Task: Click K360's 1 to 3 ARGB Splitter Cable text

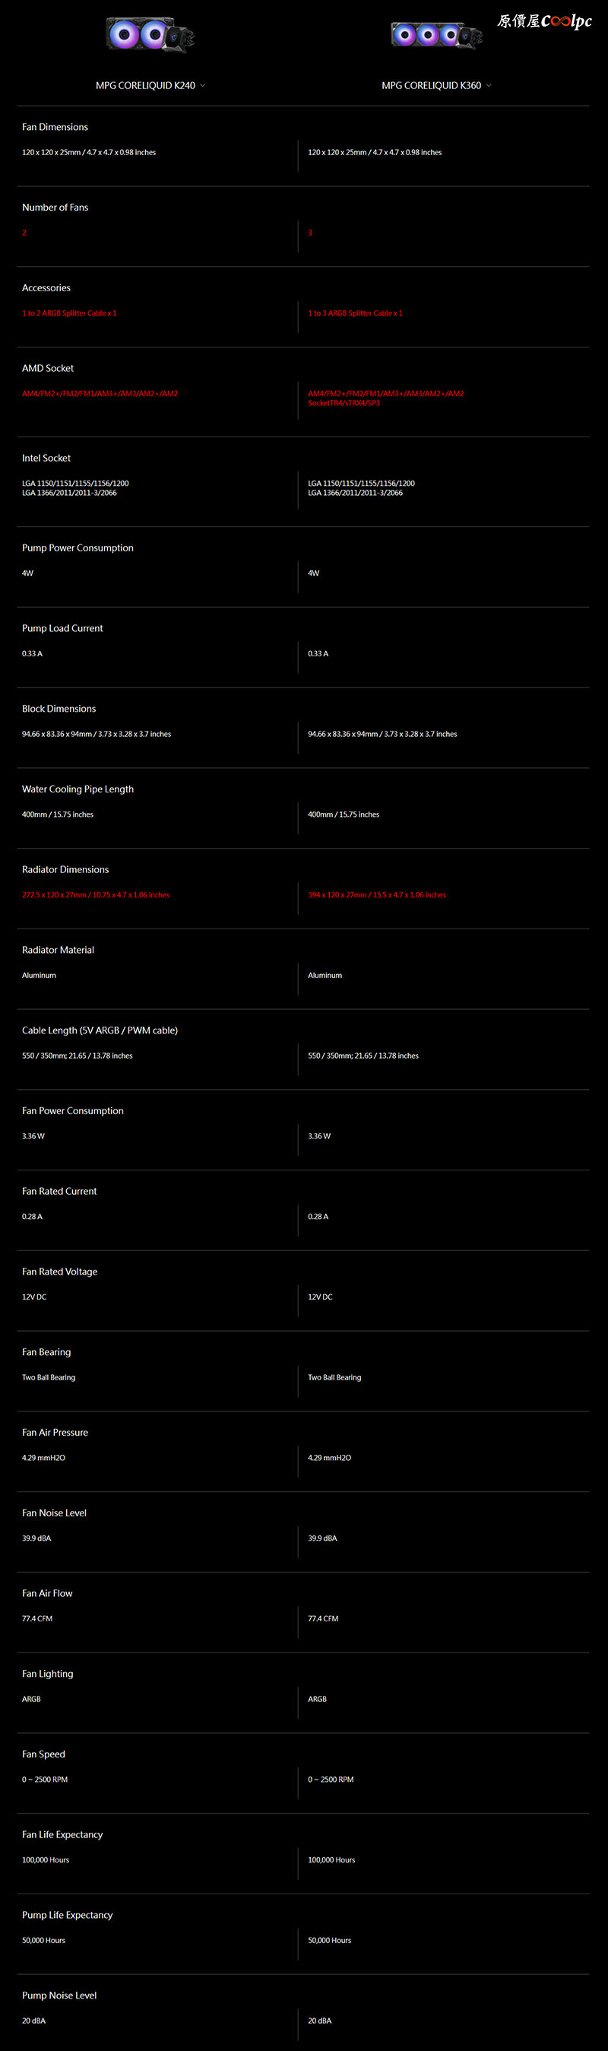Action: 355,313
